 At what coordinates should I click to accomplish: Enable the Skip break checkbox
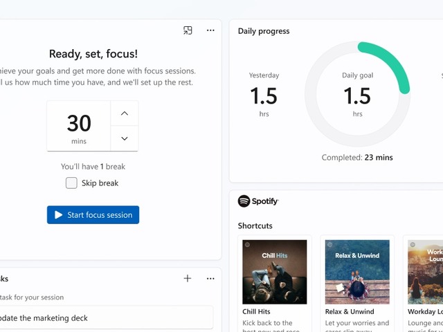(71, 183)
